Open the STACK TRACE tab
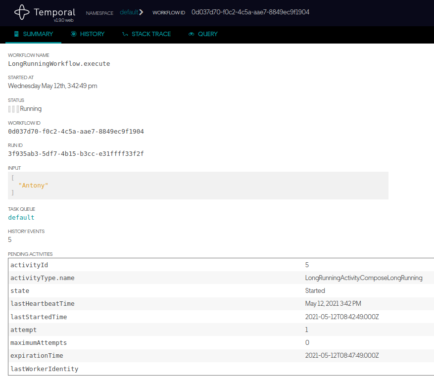 (x=151, y=34)
